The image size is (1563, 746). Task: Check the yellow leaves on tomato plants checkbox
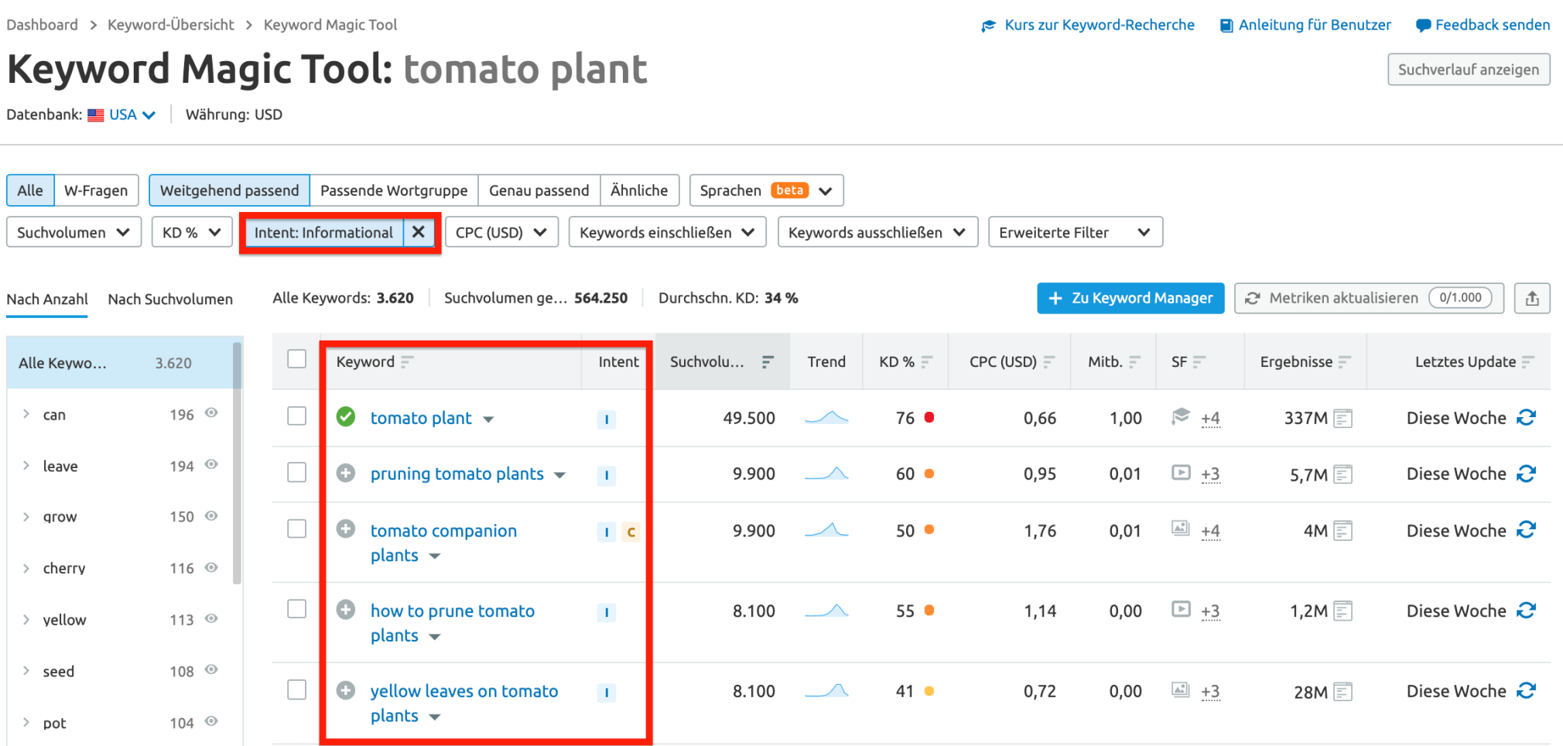[297, 690]
